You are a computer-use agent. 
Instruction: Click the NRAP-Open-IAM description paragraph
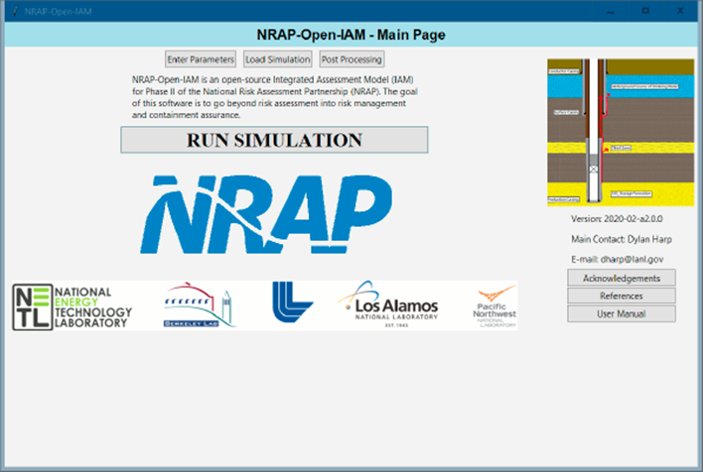tap(274, 97)
